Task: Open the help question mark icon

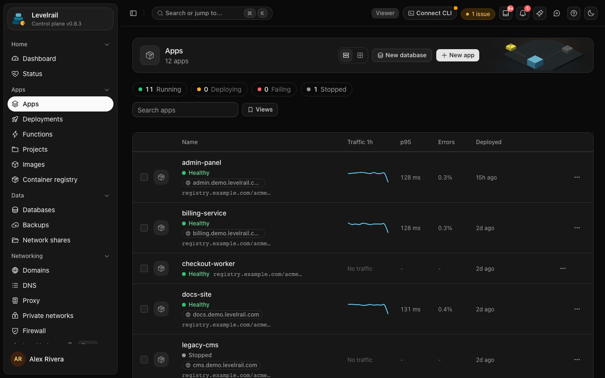Action: [x=574, y=13]
